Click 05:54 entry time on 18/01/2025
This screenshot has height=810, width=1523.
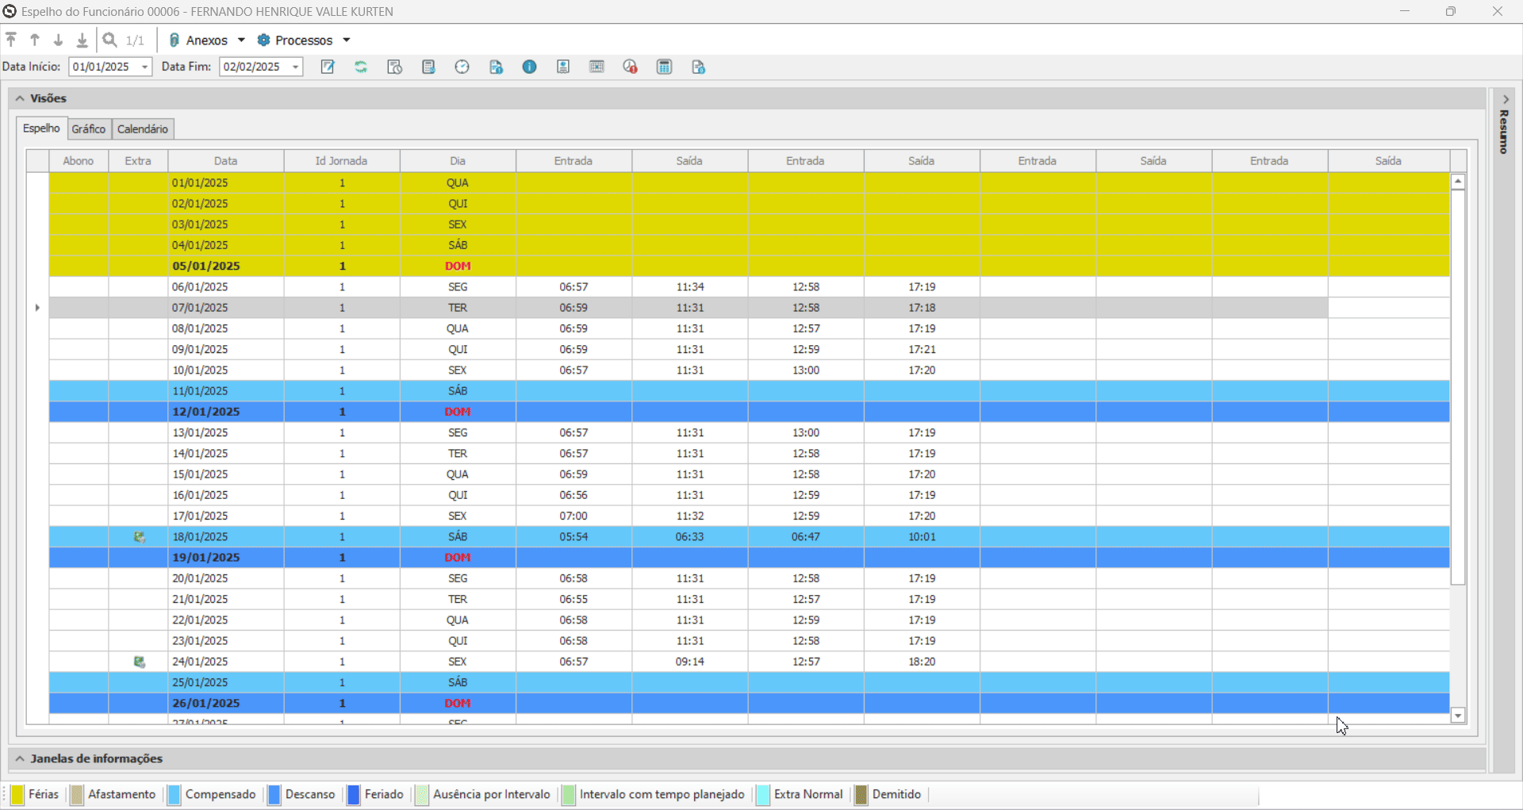[574, 537]
